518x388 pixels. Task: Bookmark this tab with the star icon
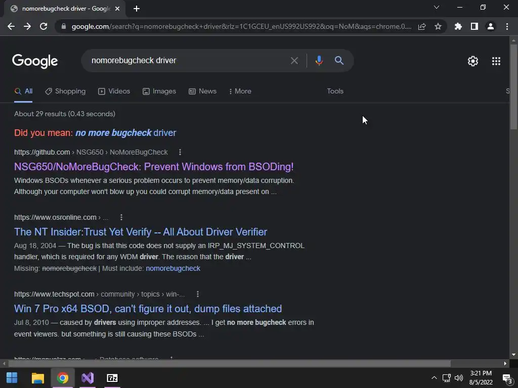pos(438,26)
